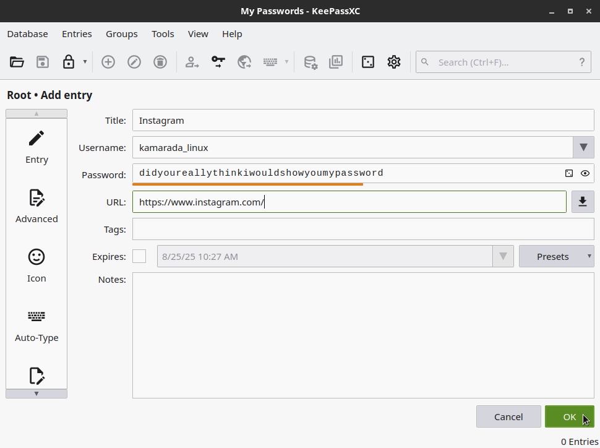Open database folder icon in toolbar
This screenshot has width=600, height=448.
tap(17, 62)
